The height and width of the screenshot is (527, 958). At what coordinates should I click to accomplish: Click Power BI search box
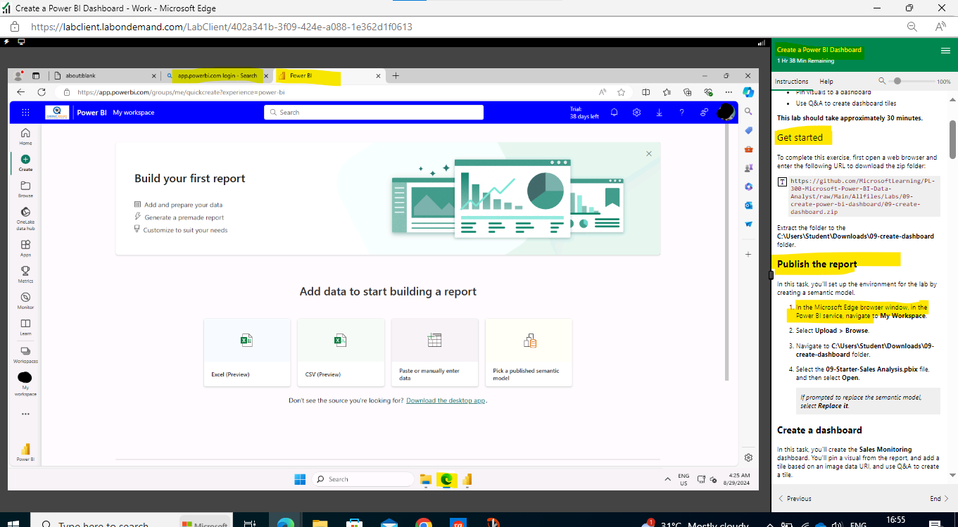point(374,113)
